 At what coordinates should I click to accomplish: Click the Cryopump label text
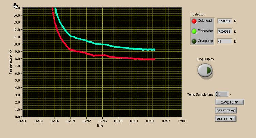pos(205,41)
